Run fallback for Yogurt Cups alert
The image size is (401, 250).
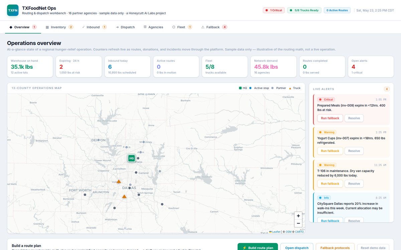330,151
